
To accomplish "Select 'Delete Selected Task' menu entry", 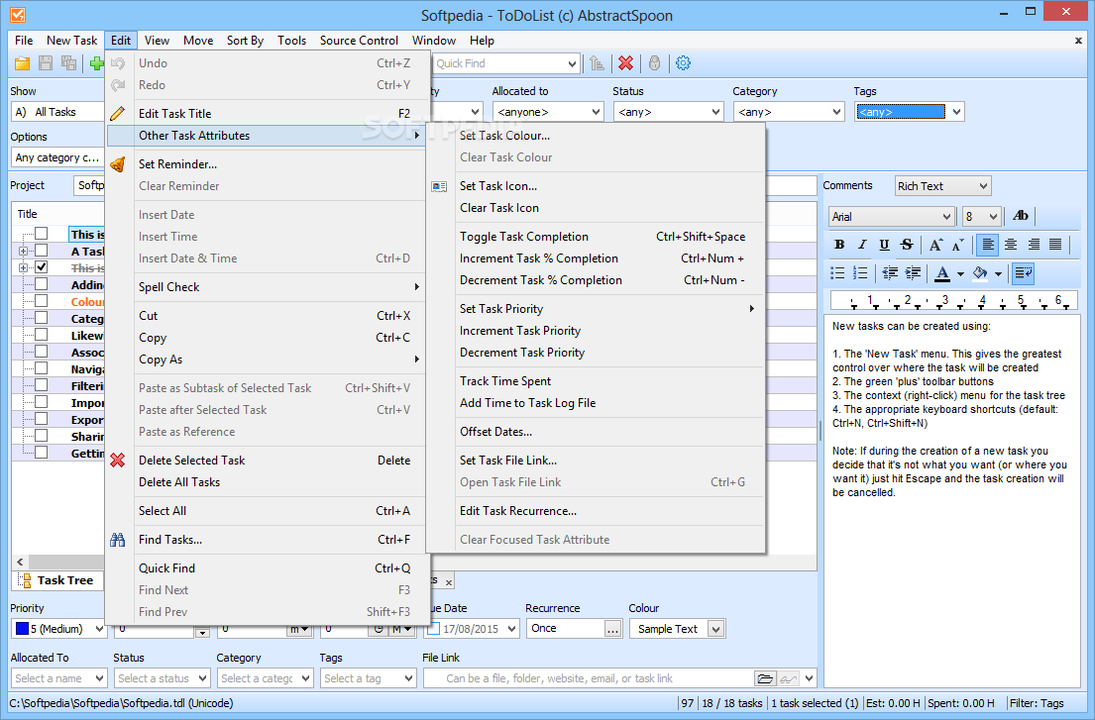I will pyautogui.click(x=266, y=461).
